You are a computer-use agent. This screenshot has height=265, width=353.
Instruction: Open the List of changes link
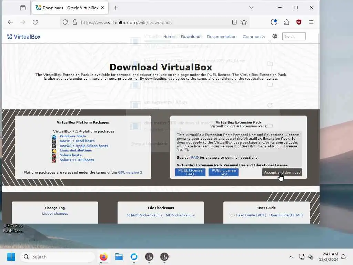(55, 213)
